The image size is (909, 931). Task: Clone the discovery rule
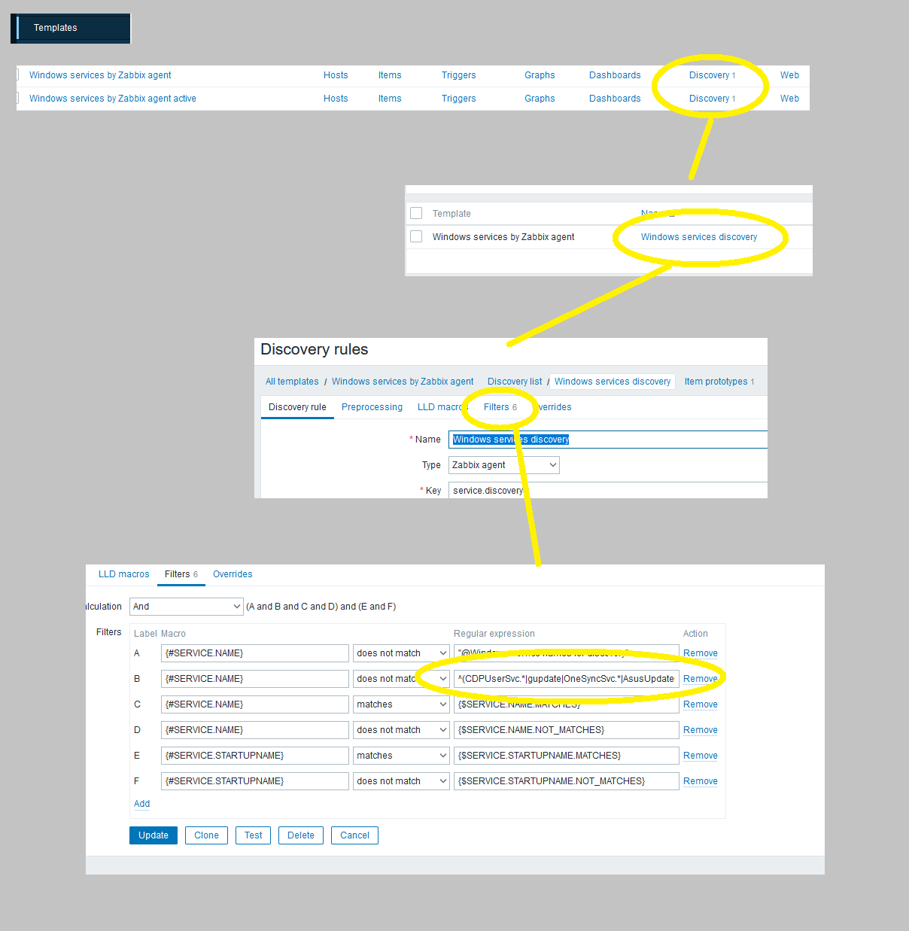coord(205,835)
